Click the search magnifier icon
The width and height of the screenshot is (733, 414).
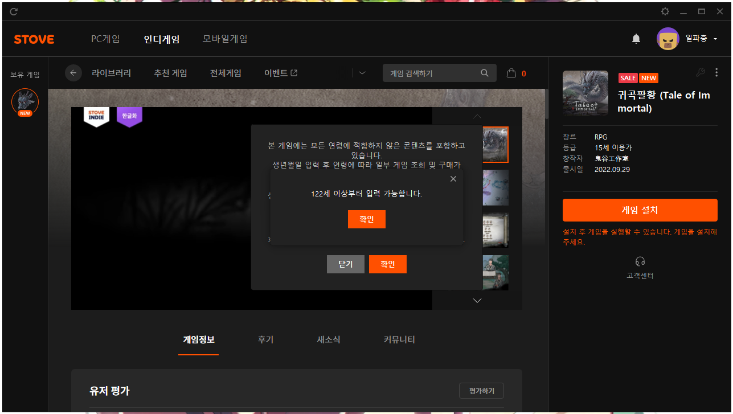(x=485, y=73)
